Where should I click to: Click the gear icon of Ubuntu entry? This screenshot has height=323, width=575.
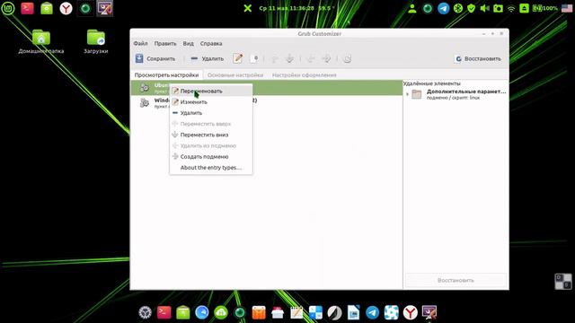(145, 87)
